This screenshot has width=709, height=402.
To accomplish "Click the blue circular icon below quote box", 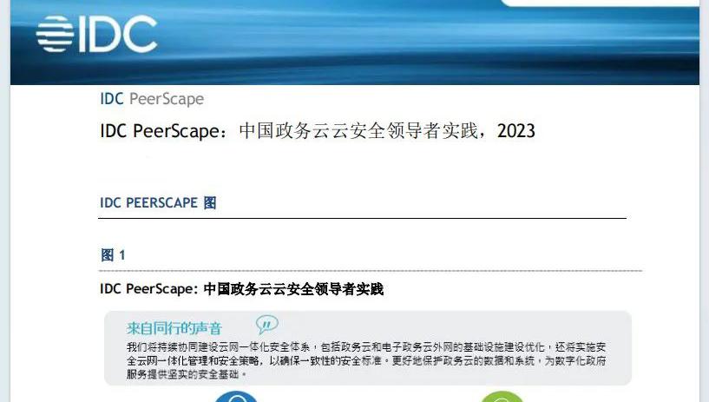I will [235, 397].
